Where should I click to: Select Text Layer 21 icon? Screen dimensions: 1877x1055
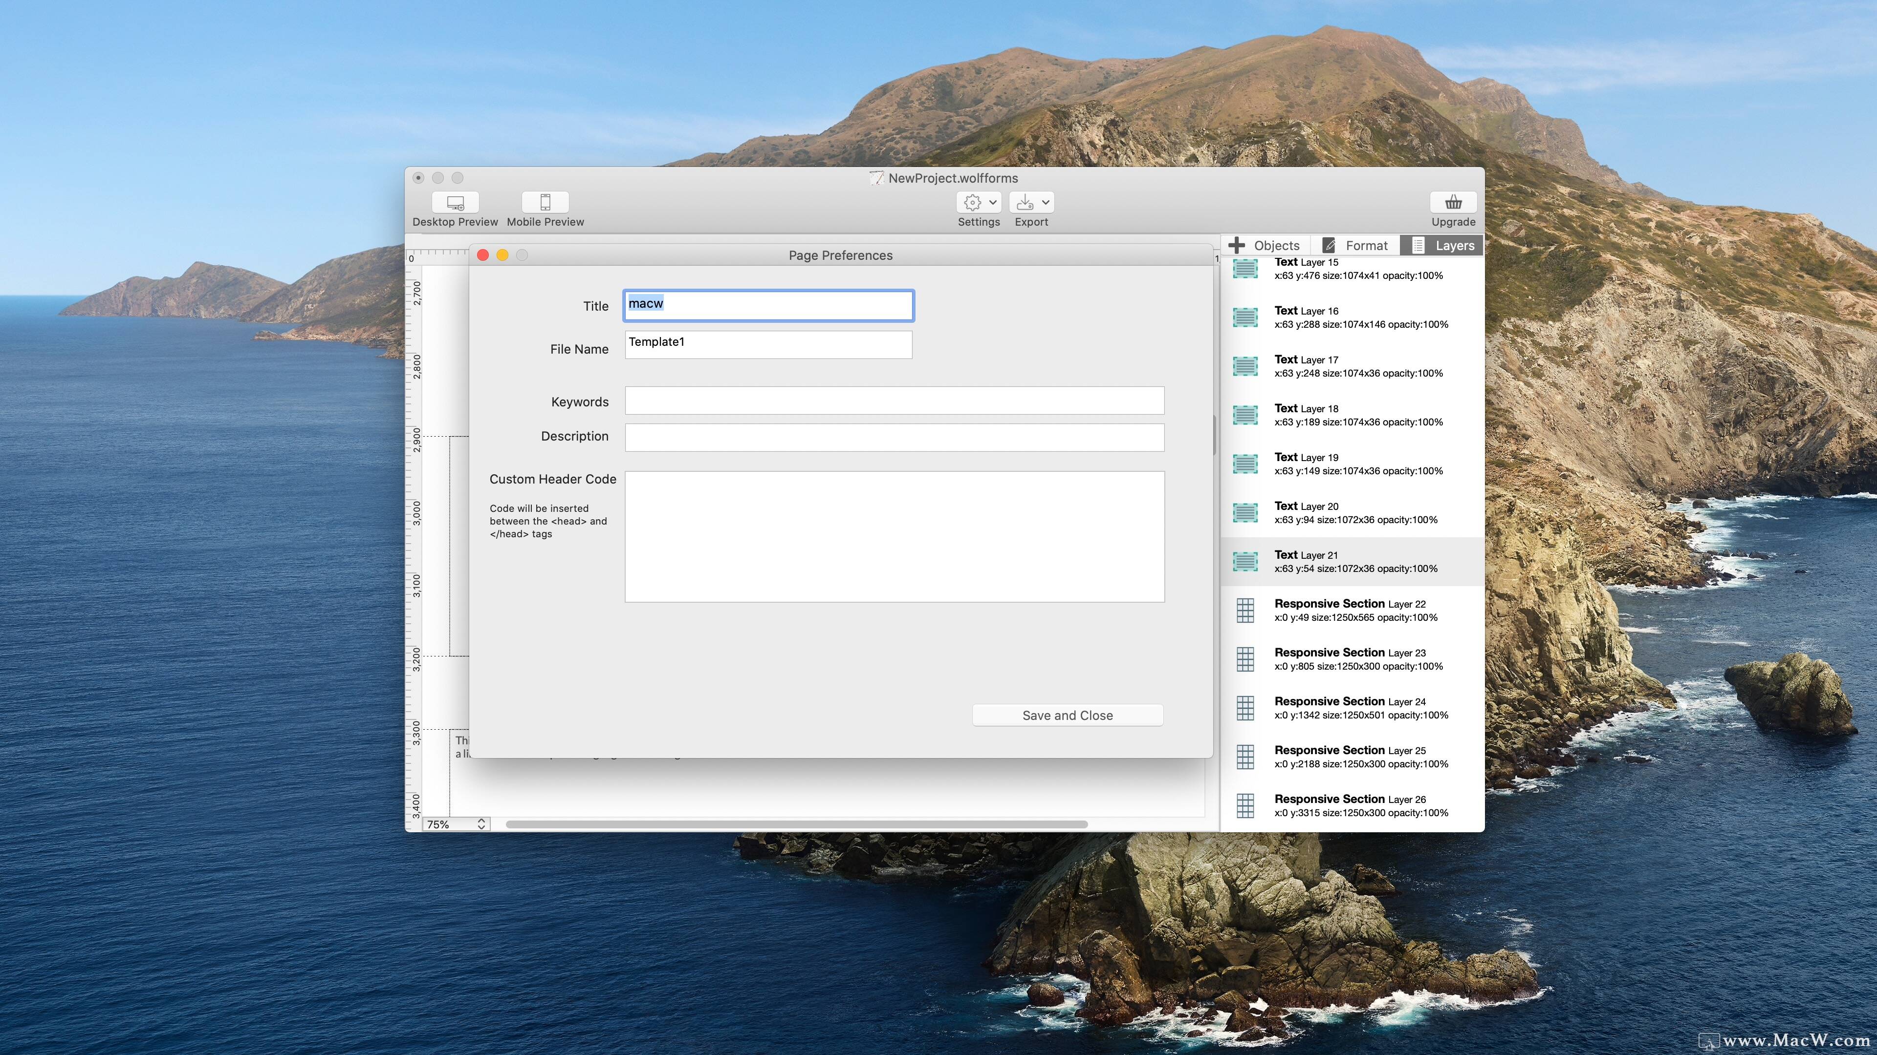tap(1245, 561)
